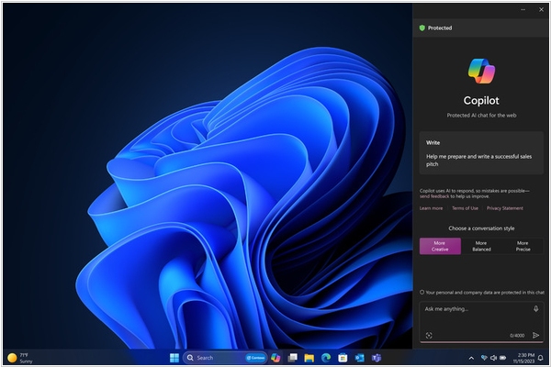
Task: Click the Copilot logo in the sidebar
Action: coord(481,72)
